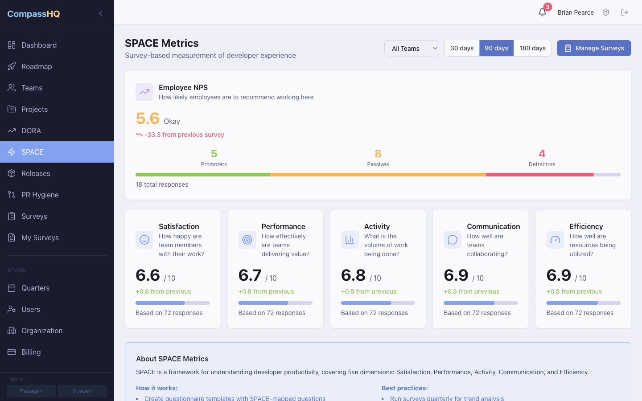Expand the Employee NPS trend icon
The height and width of the screenshot is (401, 642).
[144, 92]
